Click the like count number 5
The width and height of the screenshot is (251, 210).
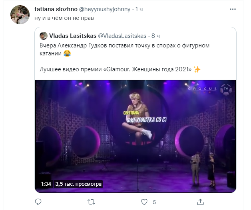click(154, 202)
